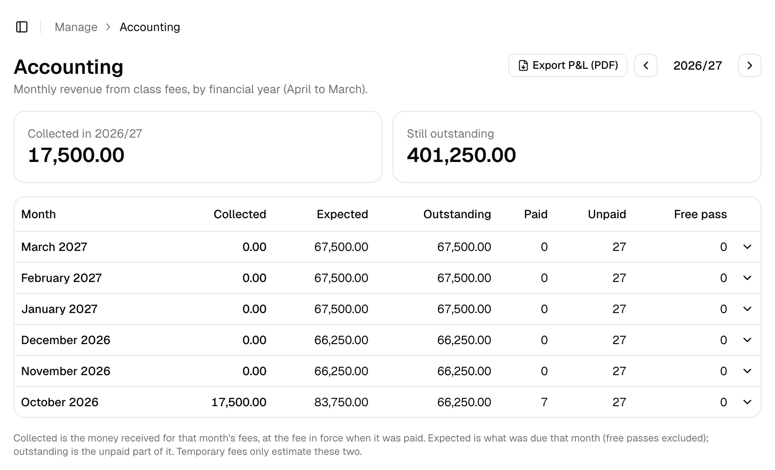This screenshot has width=775, height=470.
Task: Expand the October 2026 row
Action: point(747,402)
